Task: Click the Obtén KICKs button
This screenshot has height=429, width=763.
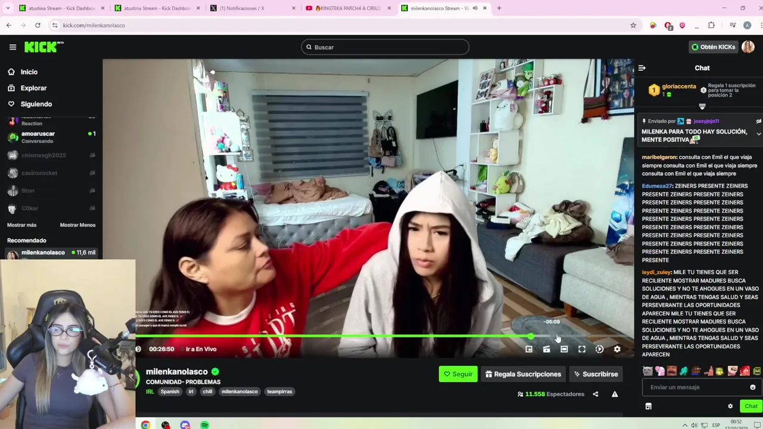Action: [713, 47]
